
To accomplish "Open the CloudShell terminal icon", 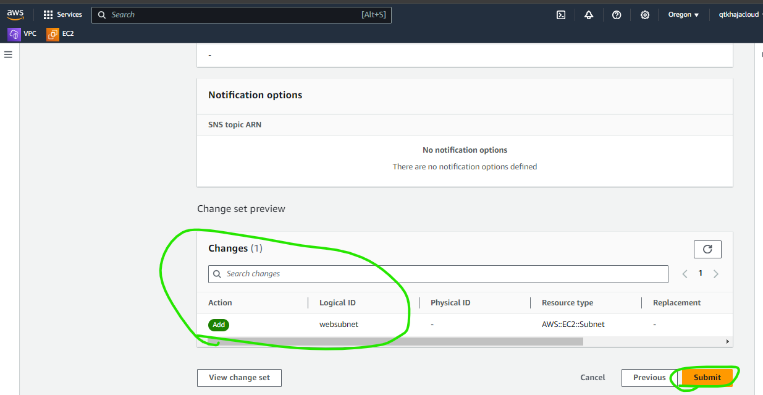I will (x=561, y=15).
